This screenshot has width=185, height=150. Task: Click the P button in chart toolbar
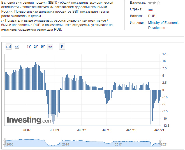(62, 47)
